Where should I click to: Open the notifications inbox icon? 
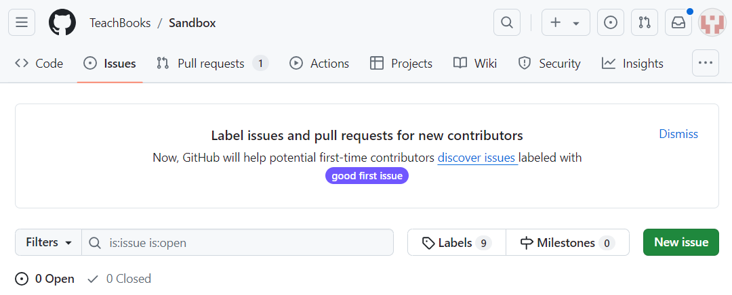pos(678,22)
